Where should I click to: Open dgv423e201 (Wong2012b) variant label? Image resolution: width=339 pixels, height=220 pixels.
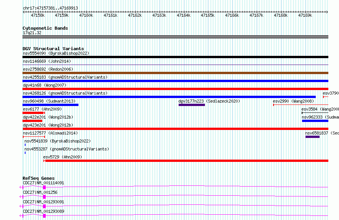[x=48, y=125]
